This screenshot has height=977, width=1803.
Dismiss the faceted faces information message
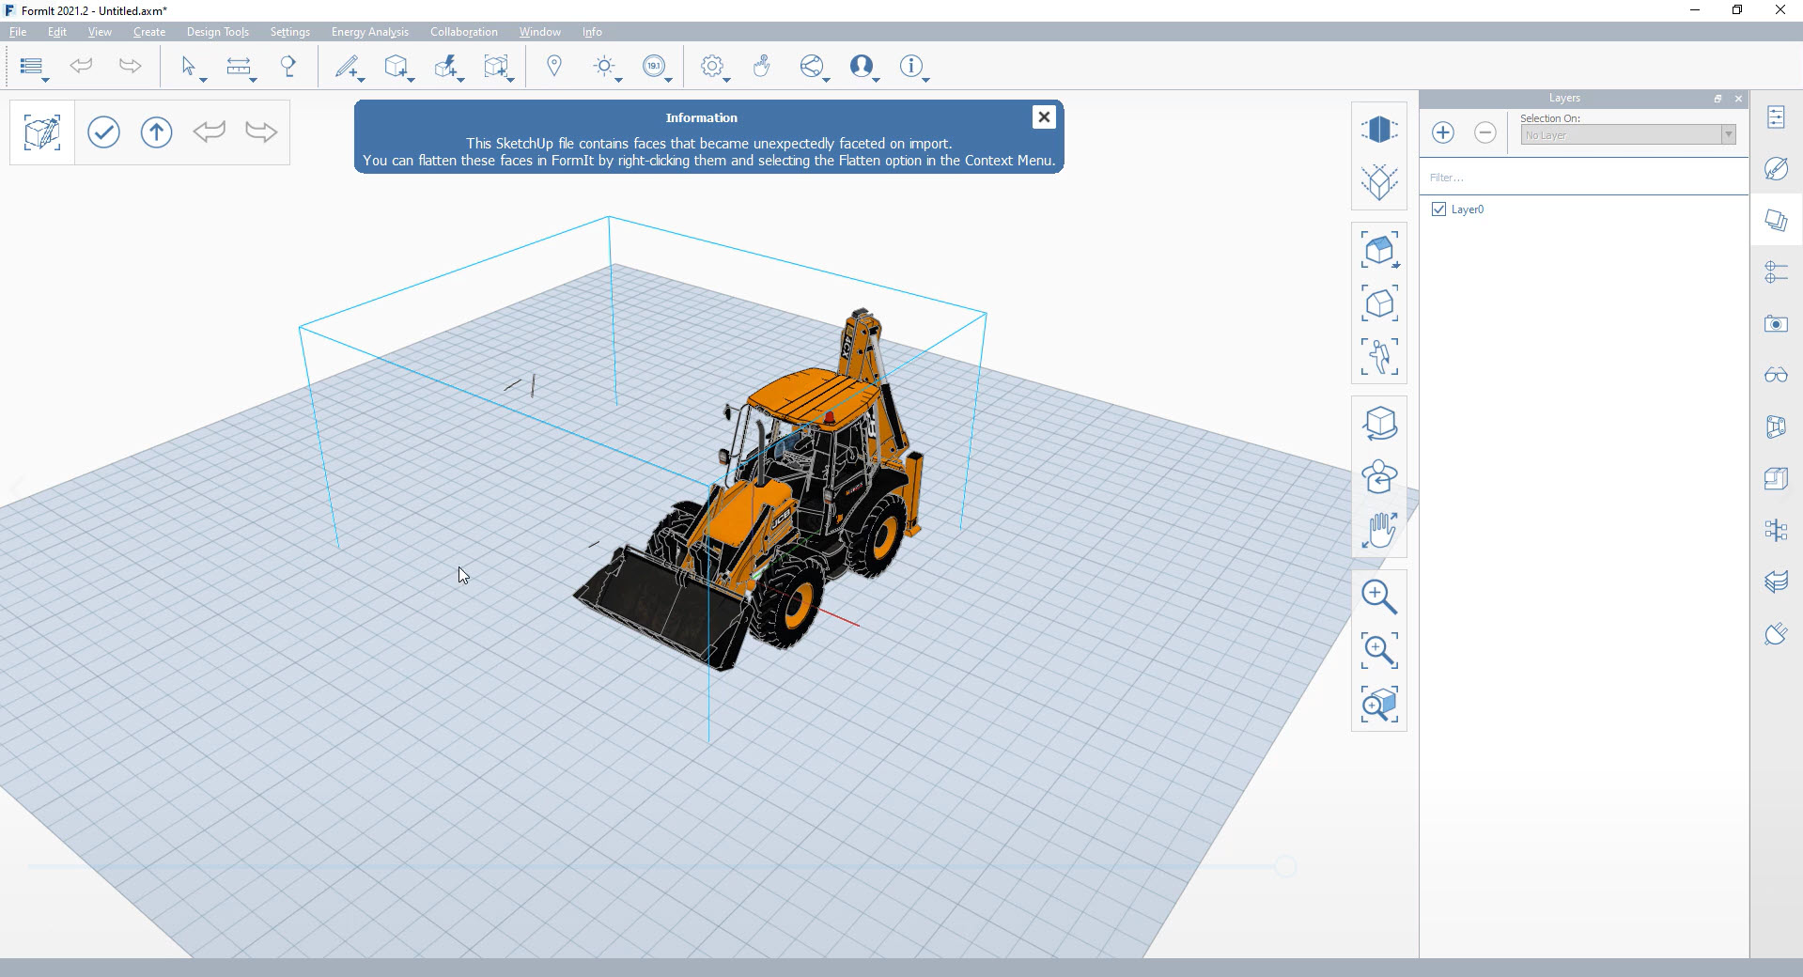pyautogui.click(x=1044, y=116)
